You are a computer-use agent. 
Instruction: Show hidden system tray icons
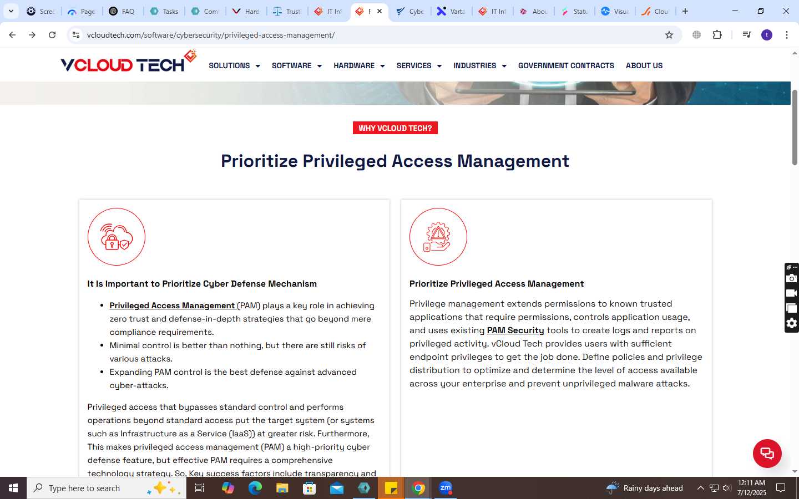pyautogui.click(x=700, y=488)
